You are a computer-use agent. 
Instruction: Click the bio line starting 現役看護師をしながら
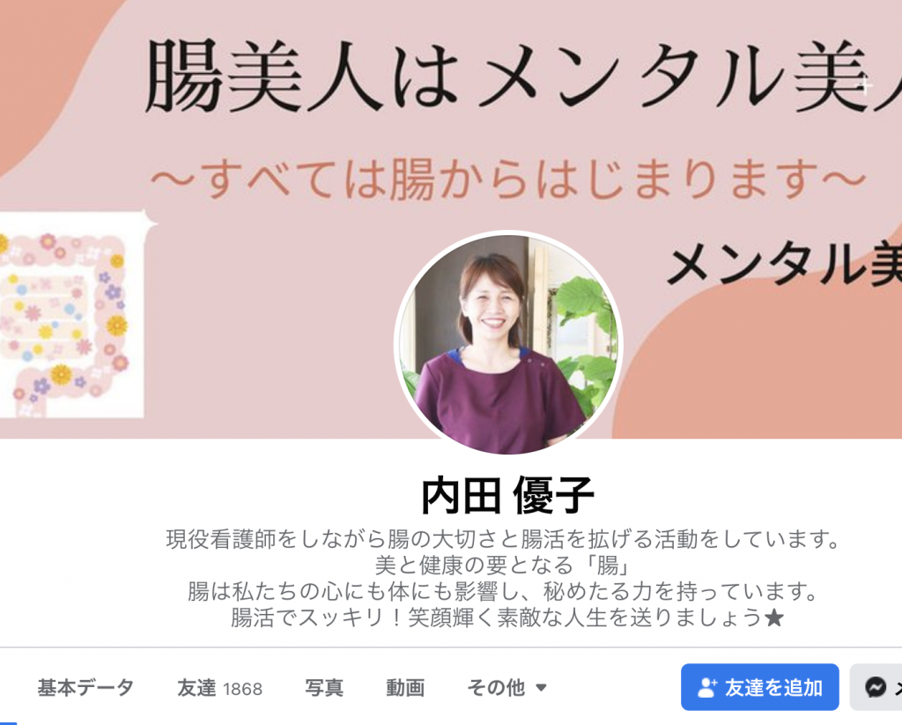pos(503,539)
